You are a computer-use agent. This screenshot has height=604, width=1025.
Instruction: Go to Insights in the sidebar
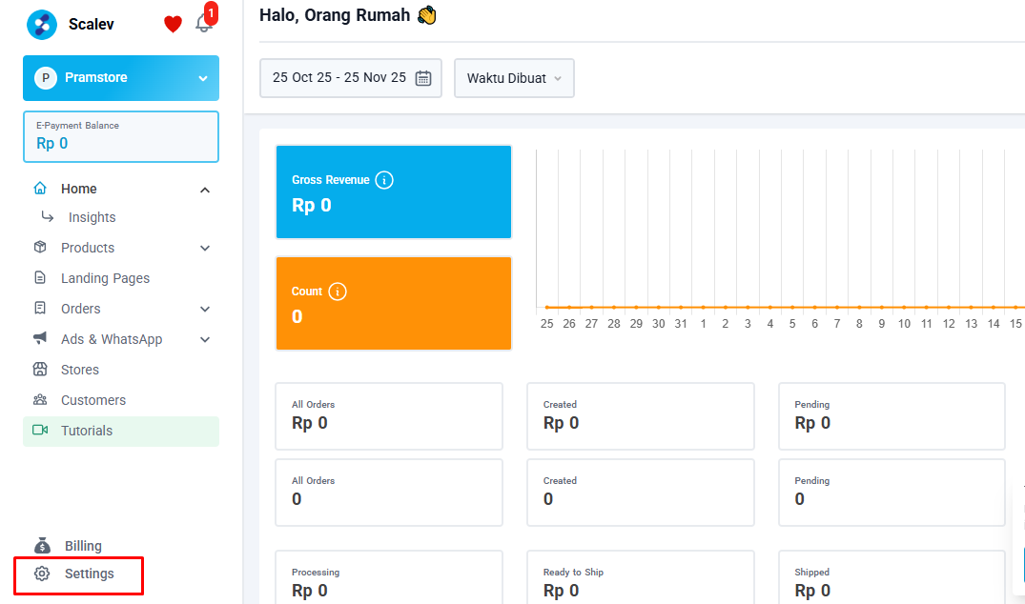(92, 217)
